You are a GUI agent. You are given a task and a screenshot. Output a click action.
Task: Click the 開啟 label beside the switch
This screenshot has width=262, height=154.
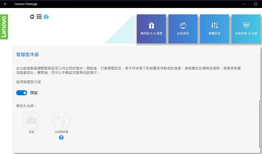click(x=34, y=93)
